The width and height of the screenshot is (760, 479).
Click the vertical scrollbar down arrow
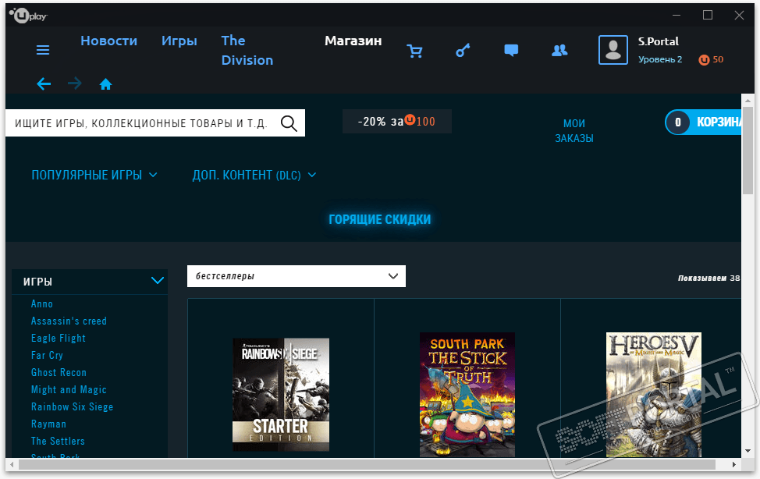[x=748, y=451]
